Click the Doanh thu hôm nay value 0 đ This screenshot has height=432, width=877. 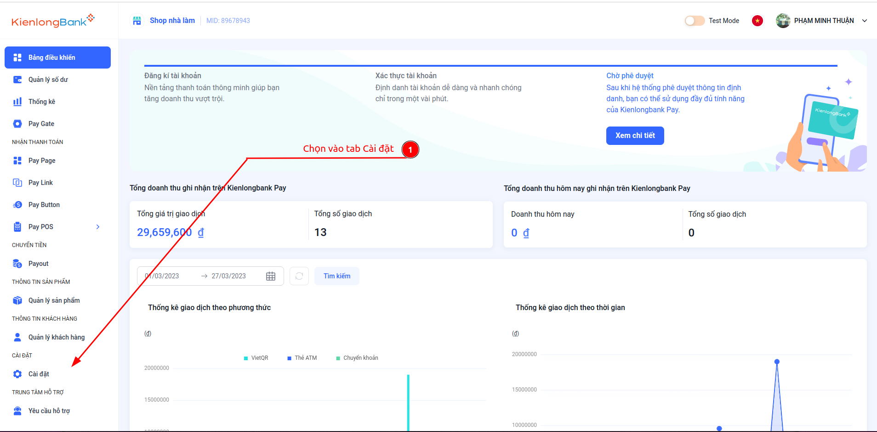520,233
